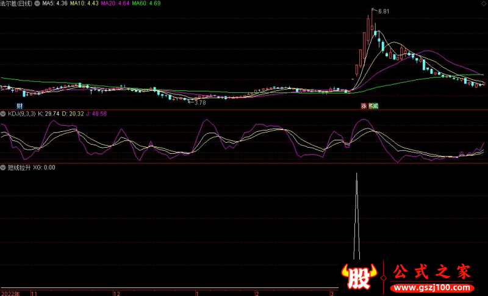Select the MA20: 4.64 label

pyautogui.click(x=115, y=4)
